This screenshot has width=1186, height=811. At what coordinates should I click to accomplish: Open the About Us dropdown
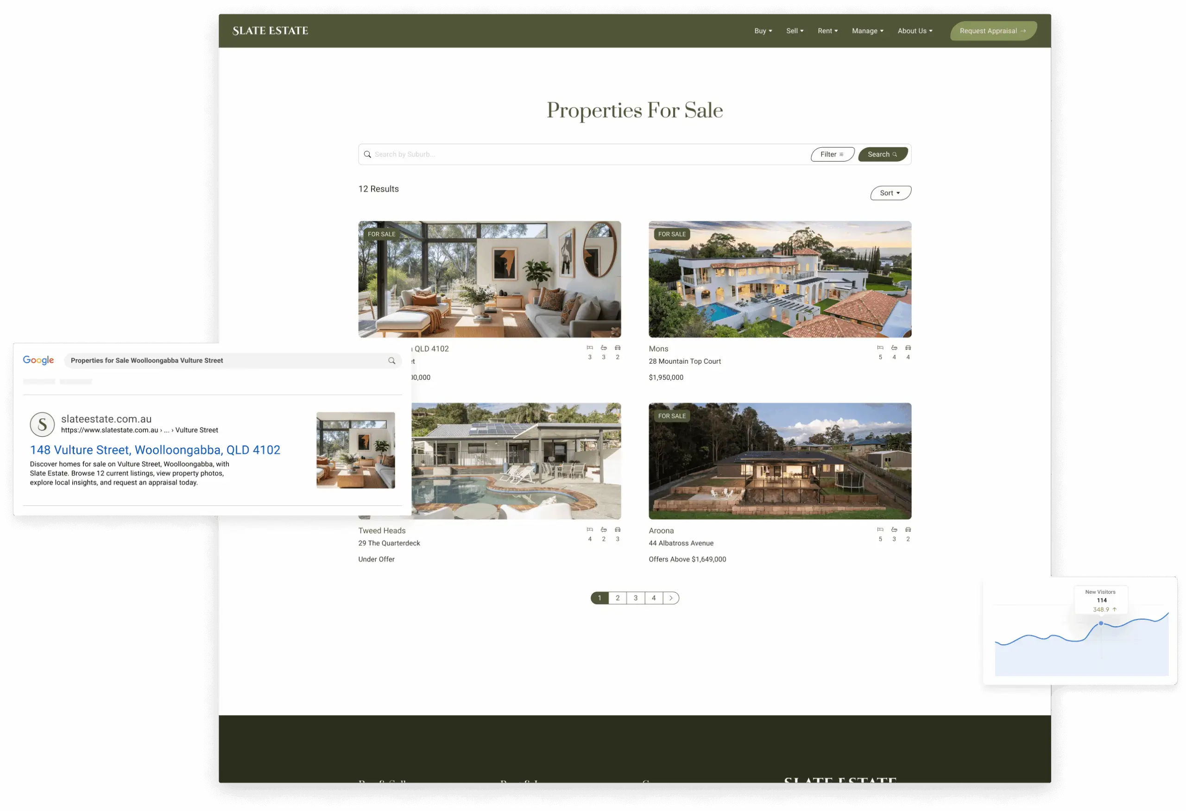tap(915, 31)
